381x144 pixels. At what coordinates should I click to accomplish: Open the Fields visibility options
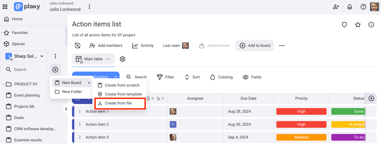(x=252, y=77)
